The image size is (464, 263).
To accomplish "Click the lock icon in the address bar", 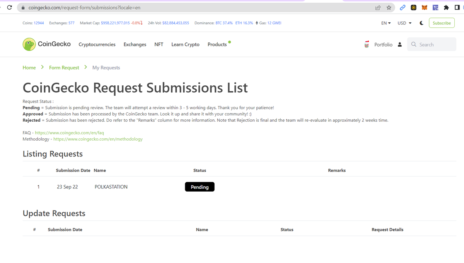I will click(x=23, y=8).
